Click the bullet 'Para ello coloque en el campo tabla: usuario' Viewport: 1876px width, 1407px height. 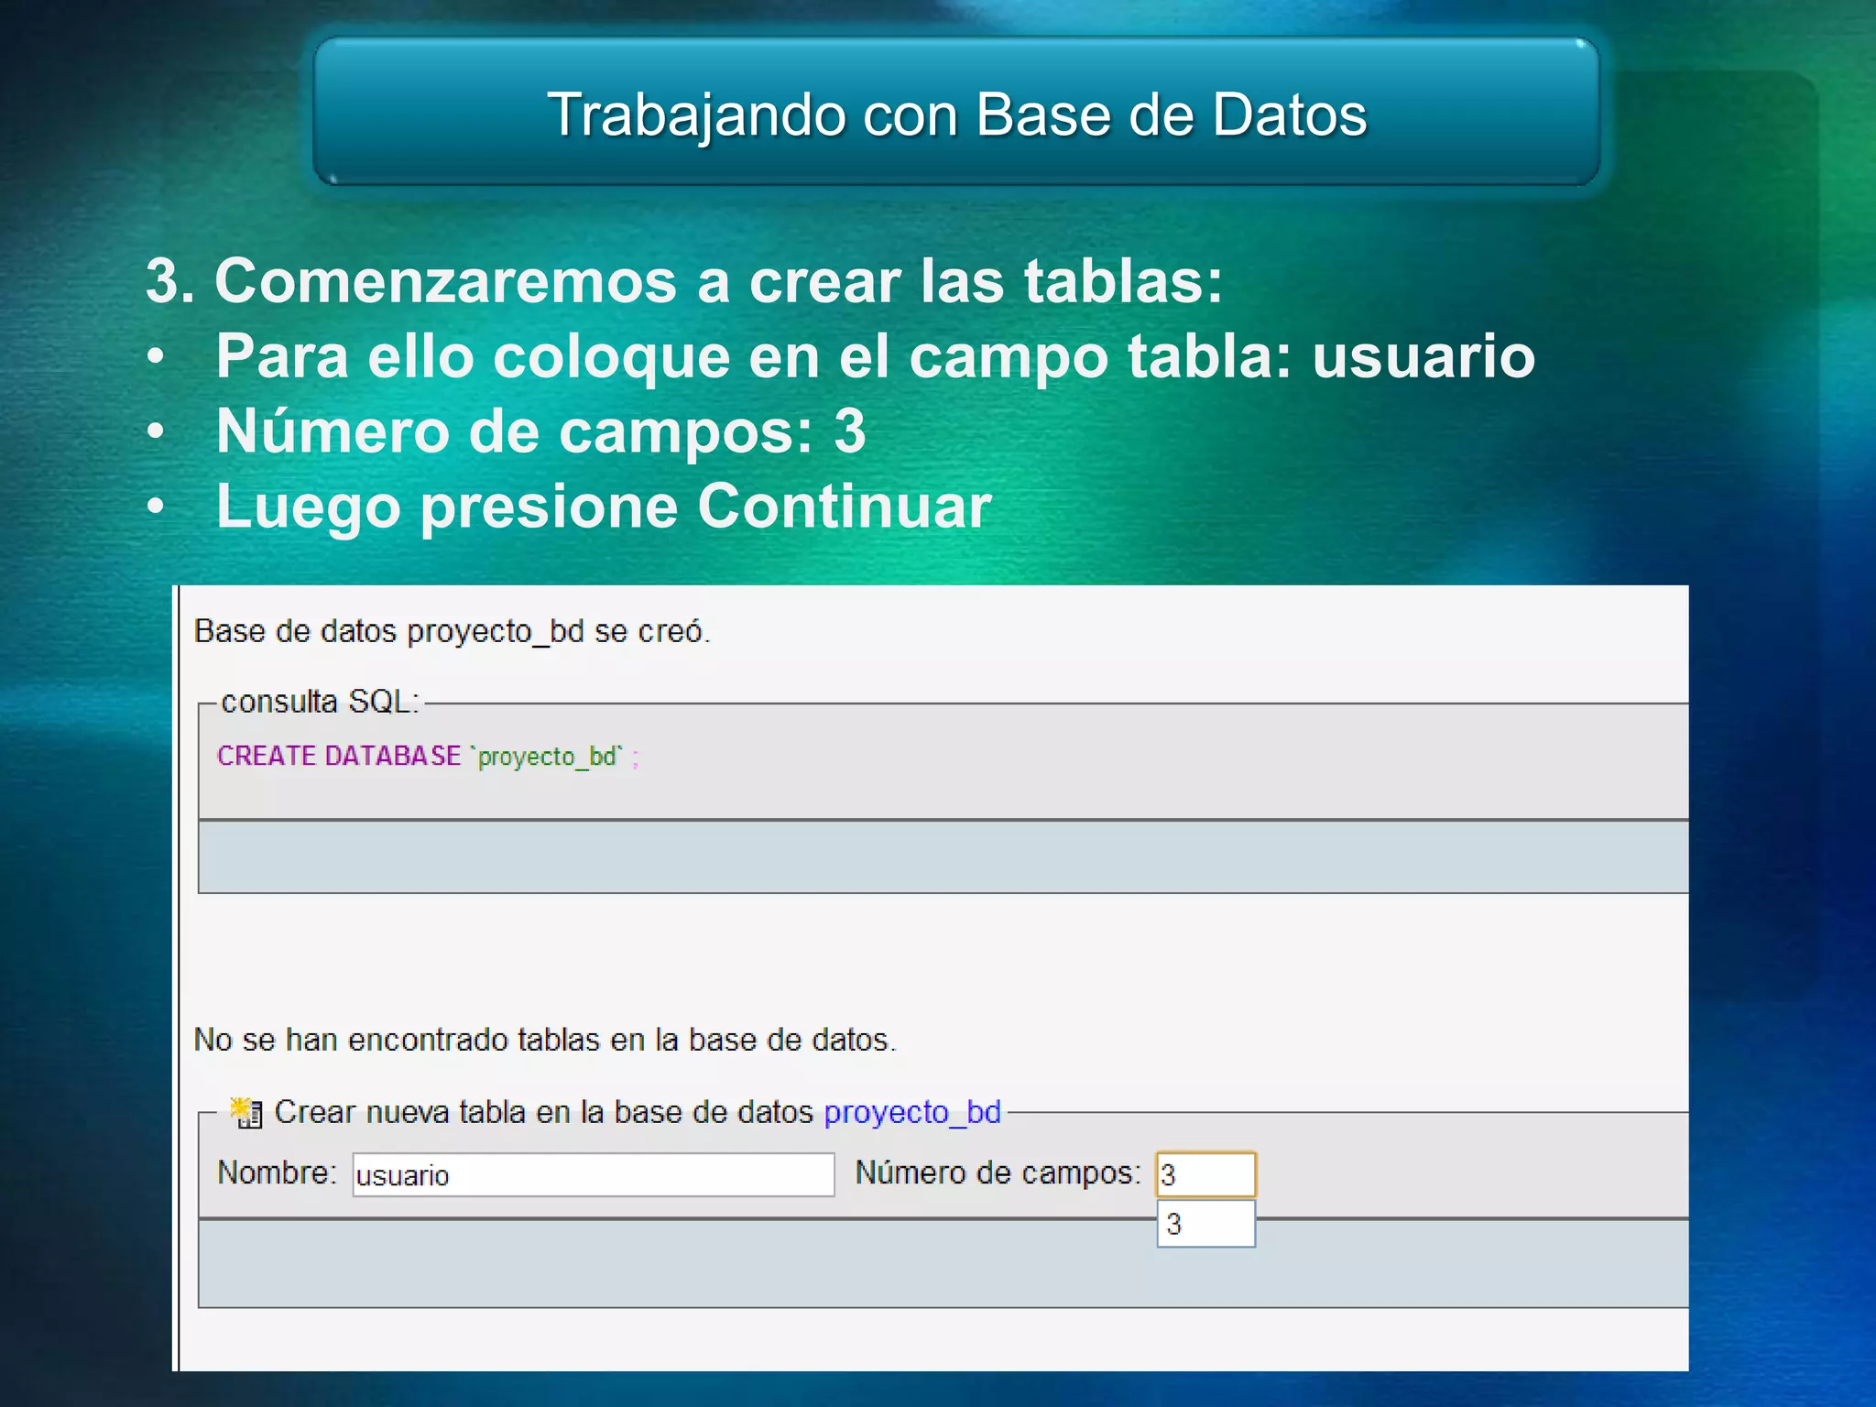click(x=875, y=355)
